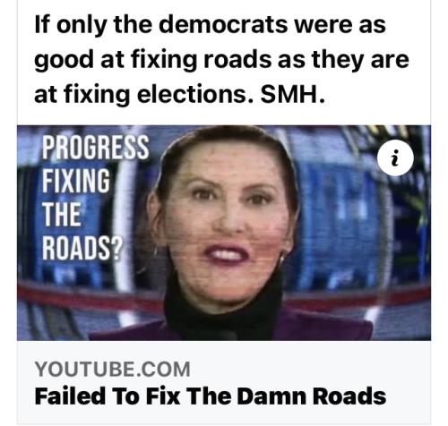Click the 'good at fixing roads' text line
Image resolution: width=448 pixels, height=426 pixels.
tap(221, 60)
